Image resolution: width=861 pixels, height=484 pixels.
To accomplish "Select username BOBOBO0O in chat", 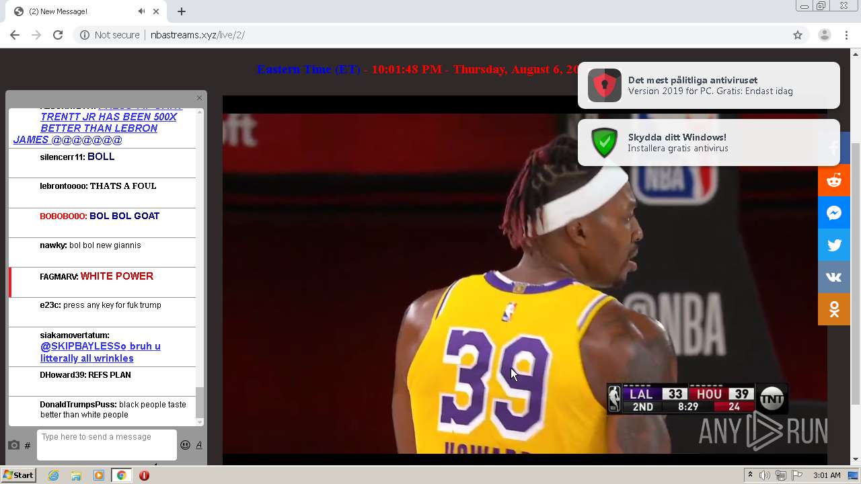I will pos(63,216).
